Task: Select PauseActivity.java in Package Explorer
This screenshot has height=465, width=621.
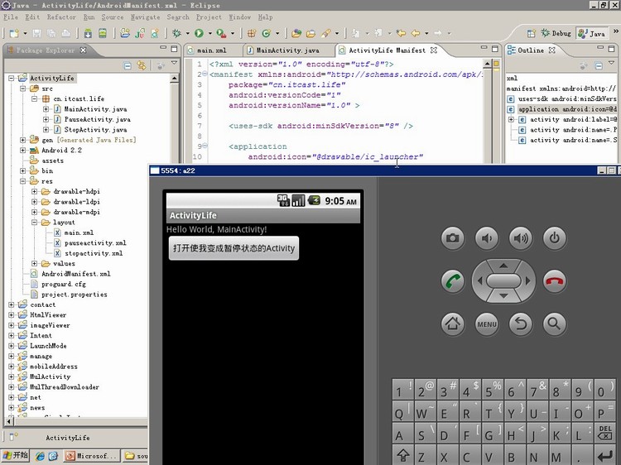Action: coord(97,119)
